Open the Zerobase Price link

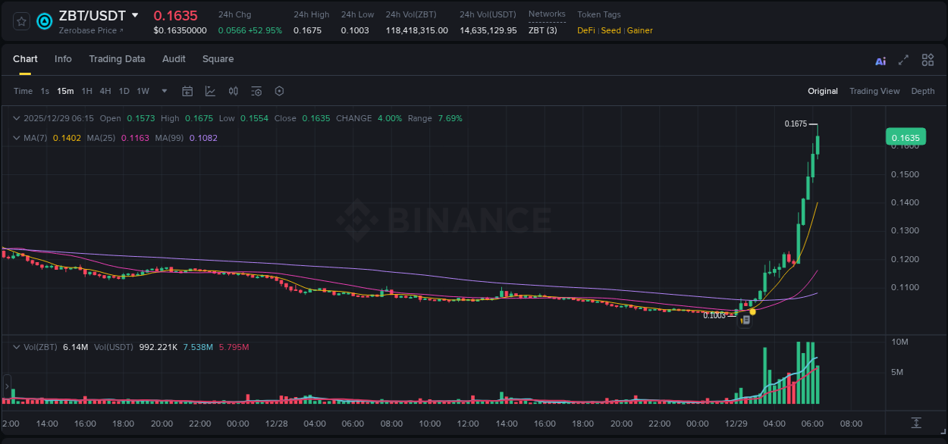[x=89, y=30]
